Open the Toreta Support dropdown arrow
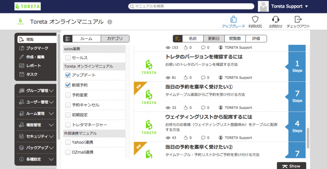The width and height of the screenshot is (327, 169). click(x=306, y=6)
